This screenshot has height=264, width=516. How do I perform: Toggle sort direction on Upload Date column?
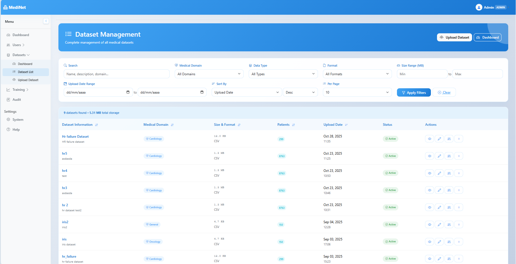(346, 125)
